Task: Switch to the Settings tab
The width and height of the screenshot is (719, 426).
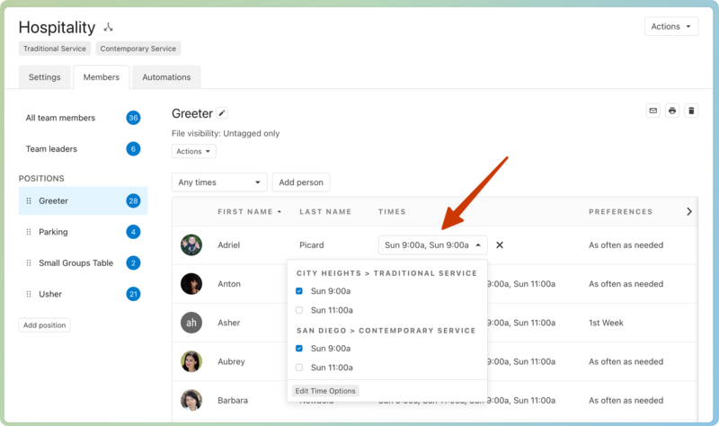Action: point(45,77)
